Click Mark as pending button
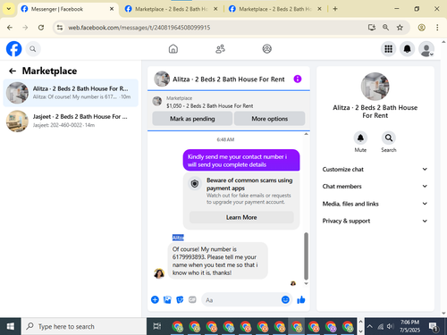Screen dimensions: 447x335 (x=192, y=119)
